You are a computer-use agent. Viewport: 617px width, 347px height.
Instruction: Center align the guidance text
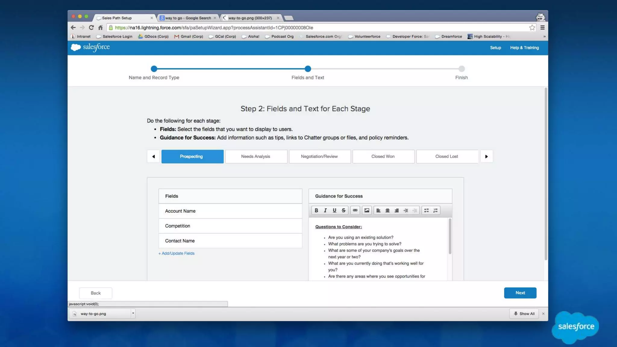387,210
